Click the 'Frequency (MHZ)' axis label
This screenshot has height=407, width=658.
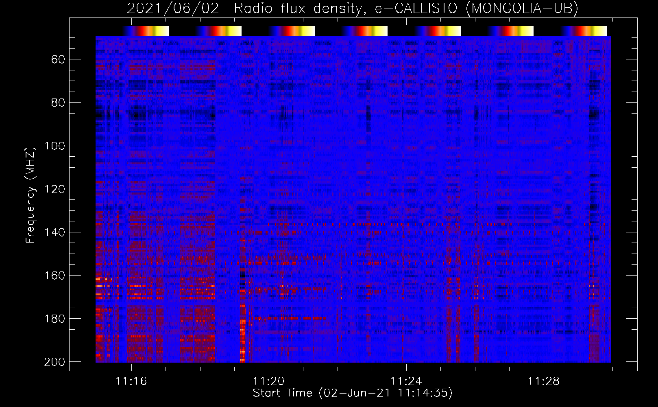point(31,195)
